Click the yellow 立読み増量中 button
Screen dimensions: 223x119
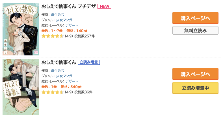[x=195, y=88]
